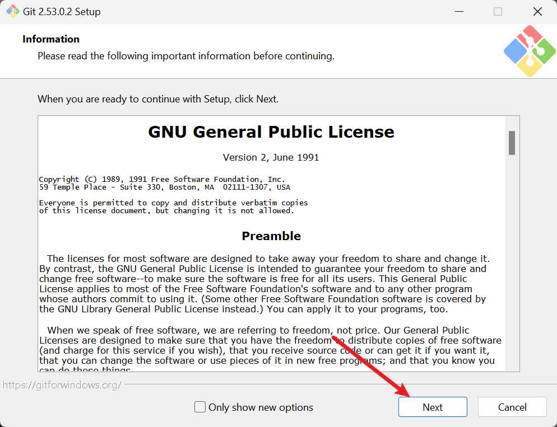Click the 'Please read the following' subtitle
The height and width of the screenshot is (427, 557).
(x=186, y=56)
